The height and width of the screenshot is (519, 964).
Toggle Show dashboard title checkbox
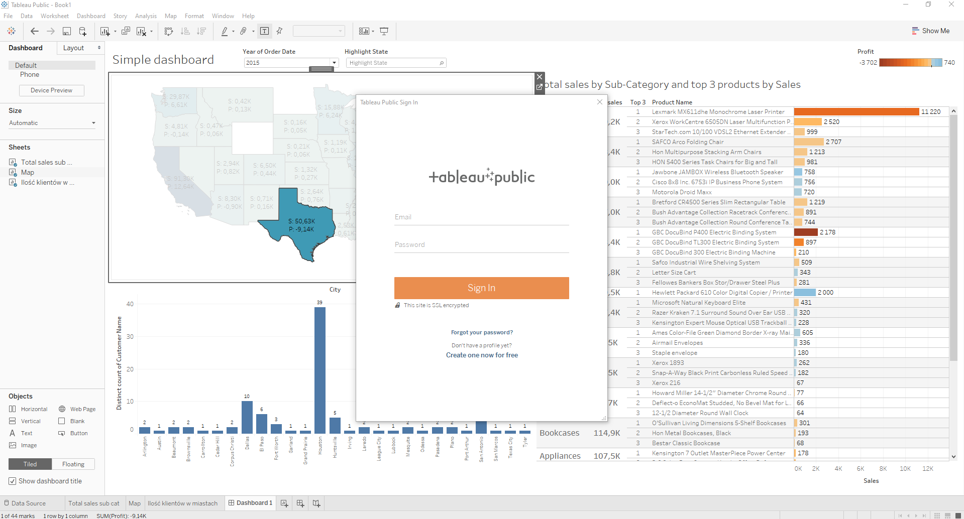click(x=13, y=481)
